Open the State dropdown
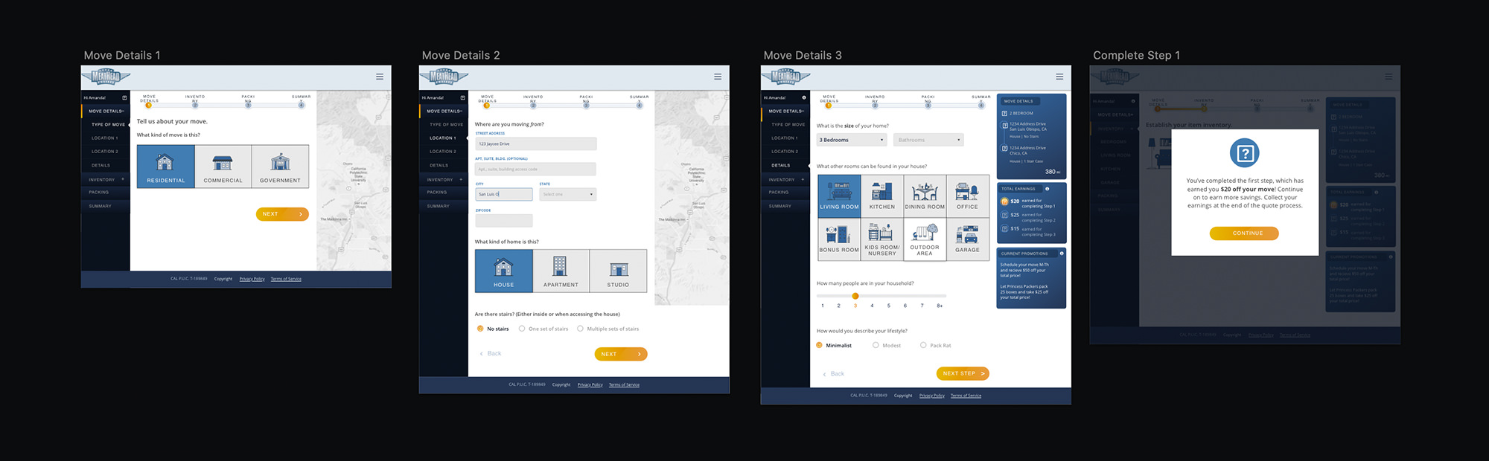This screenshot has width=1489, height=461. (568, 194)
